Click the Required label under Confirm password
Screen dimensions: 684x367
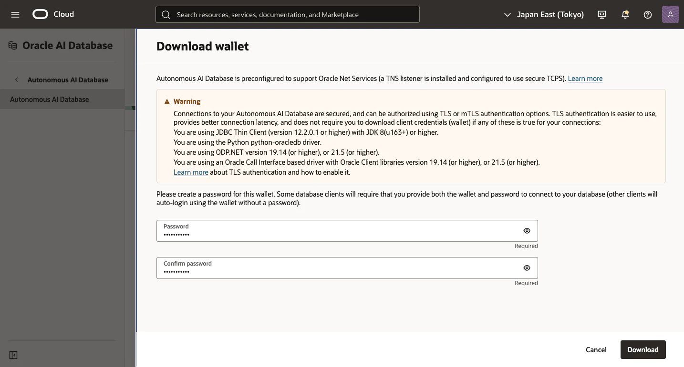pyautogui.click(x=526, y=283)
